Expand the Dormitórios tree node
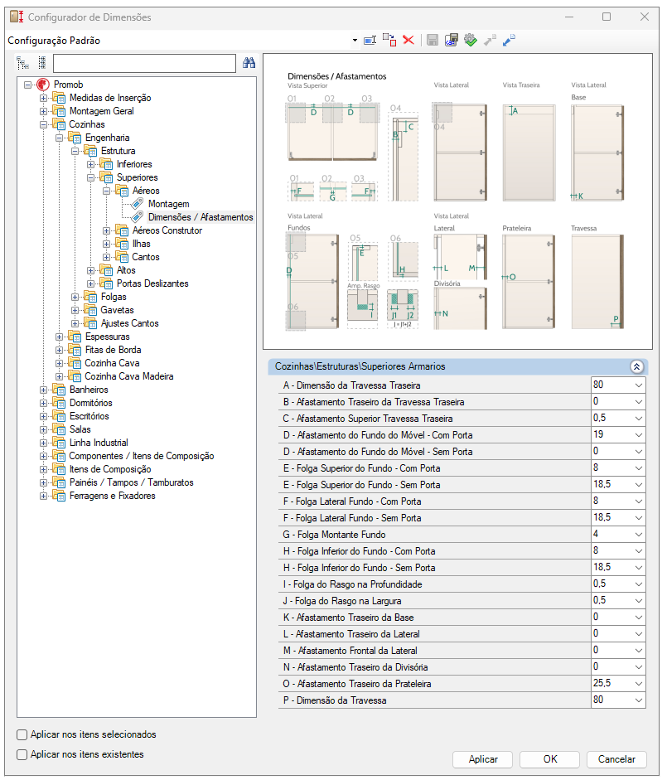 43,404
